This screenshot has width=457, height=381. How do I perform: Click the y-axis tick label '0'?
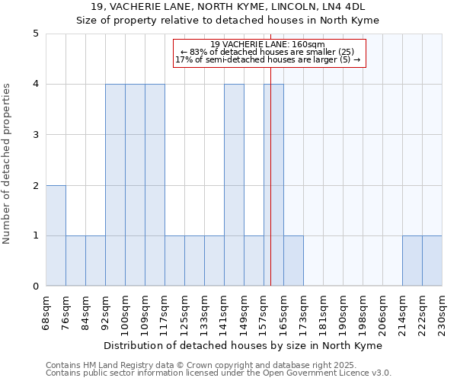point(36,287)
